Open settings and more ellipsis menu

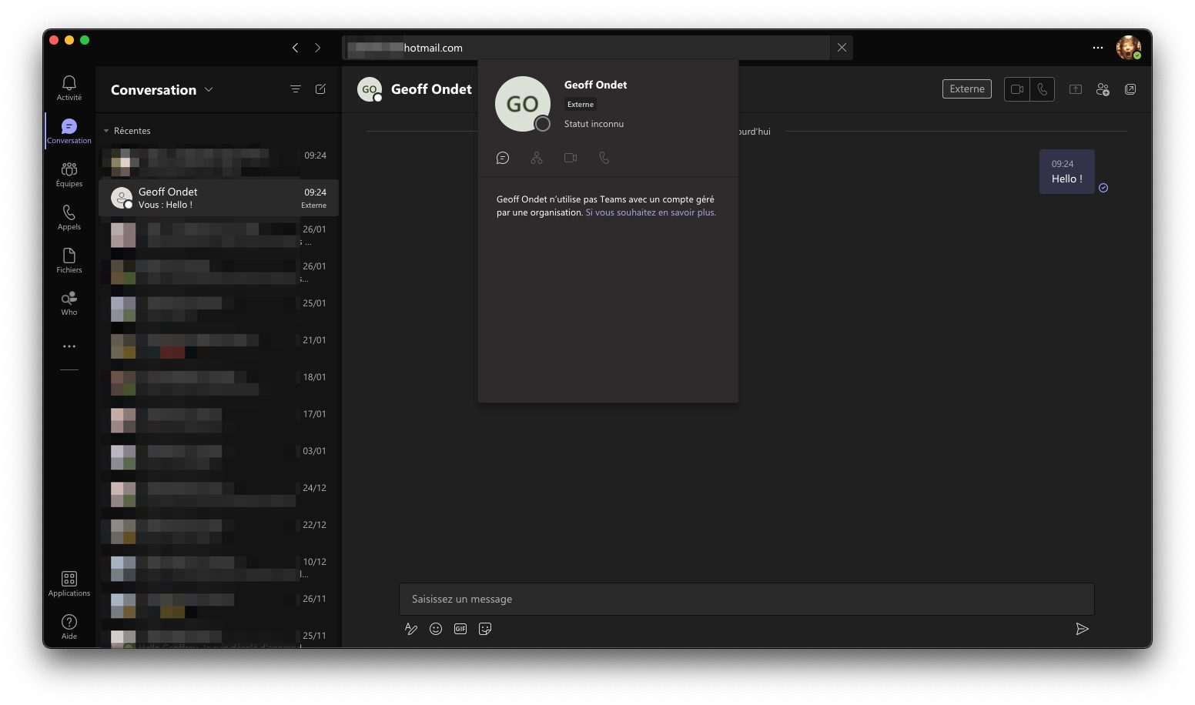pos(1097,48)
